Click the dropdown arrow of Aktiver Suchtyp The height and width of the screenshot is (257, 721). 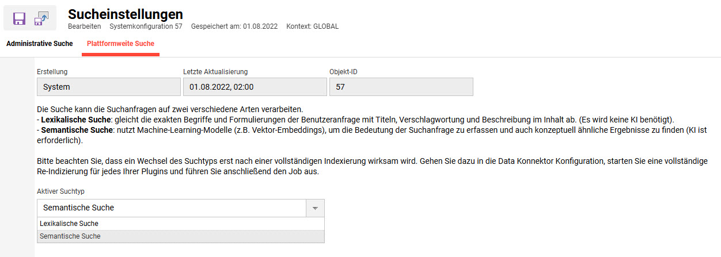coord(314,208)
